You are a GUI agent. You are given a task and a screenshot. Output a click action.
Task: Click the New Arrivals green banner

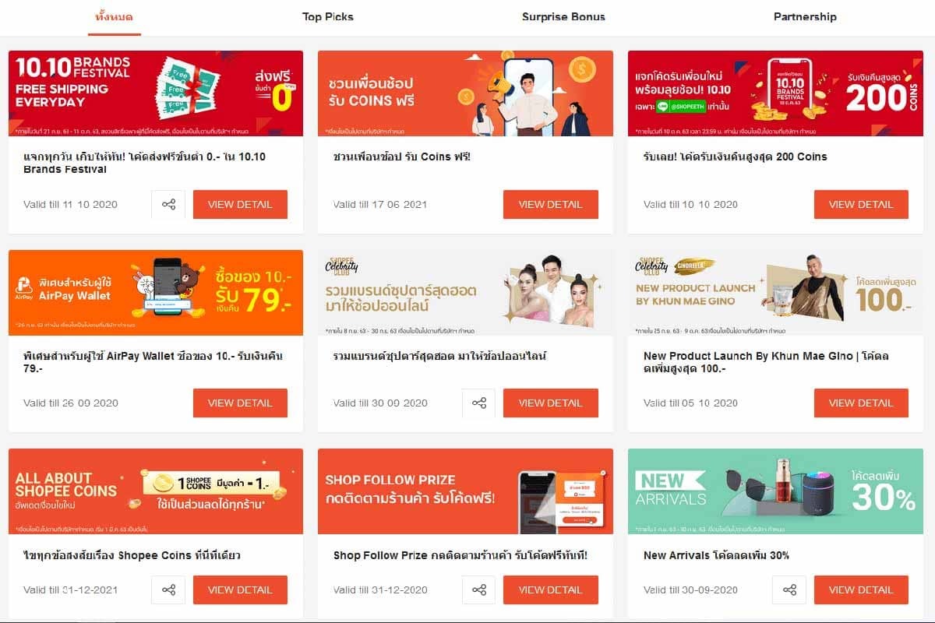(775, 491)
